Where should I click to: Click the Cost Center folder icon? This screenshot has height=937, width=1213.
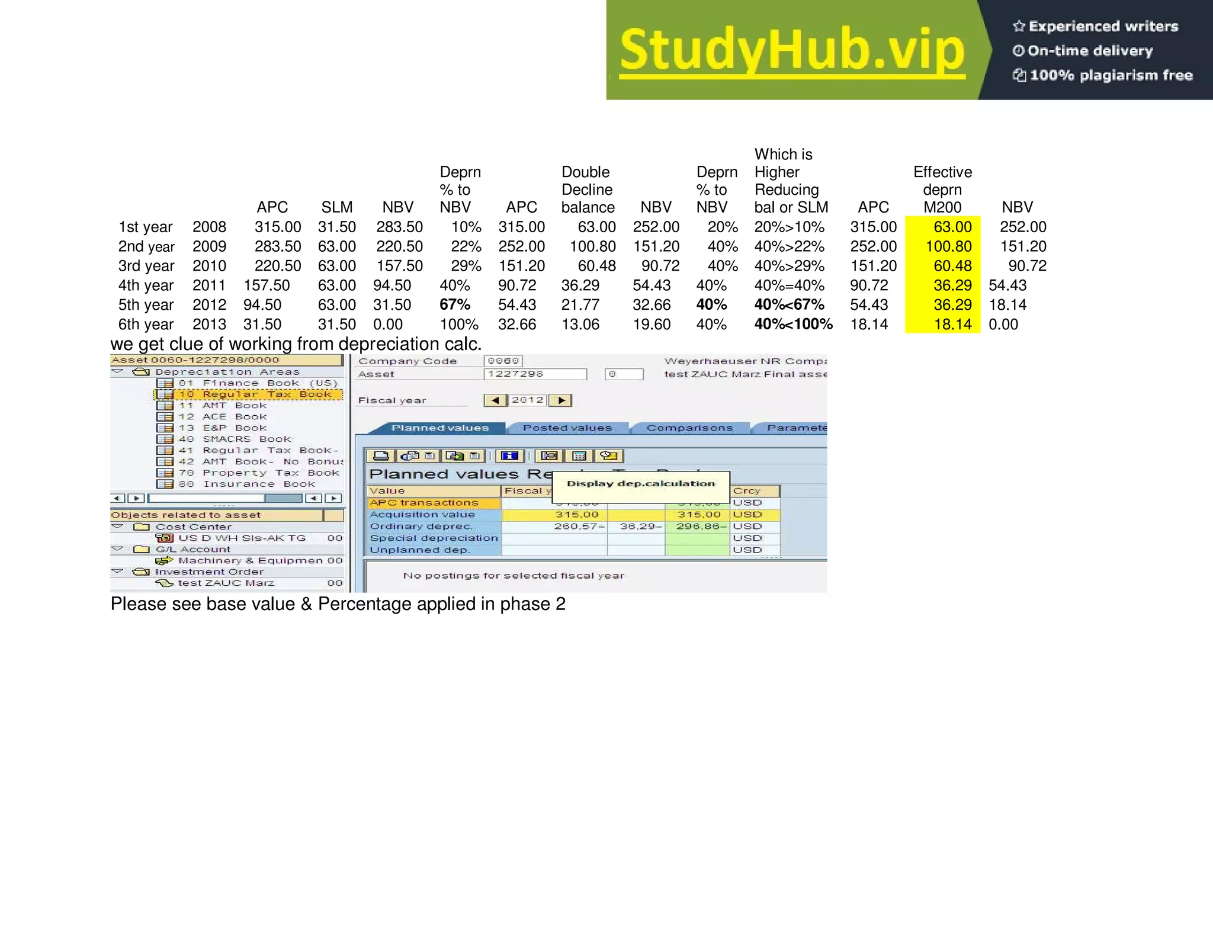141,527
